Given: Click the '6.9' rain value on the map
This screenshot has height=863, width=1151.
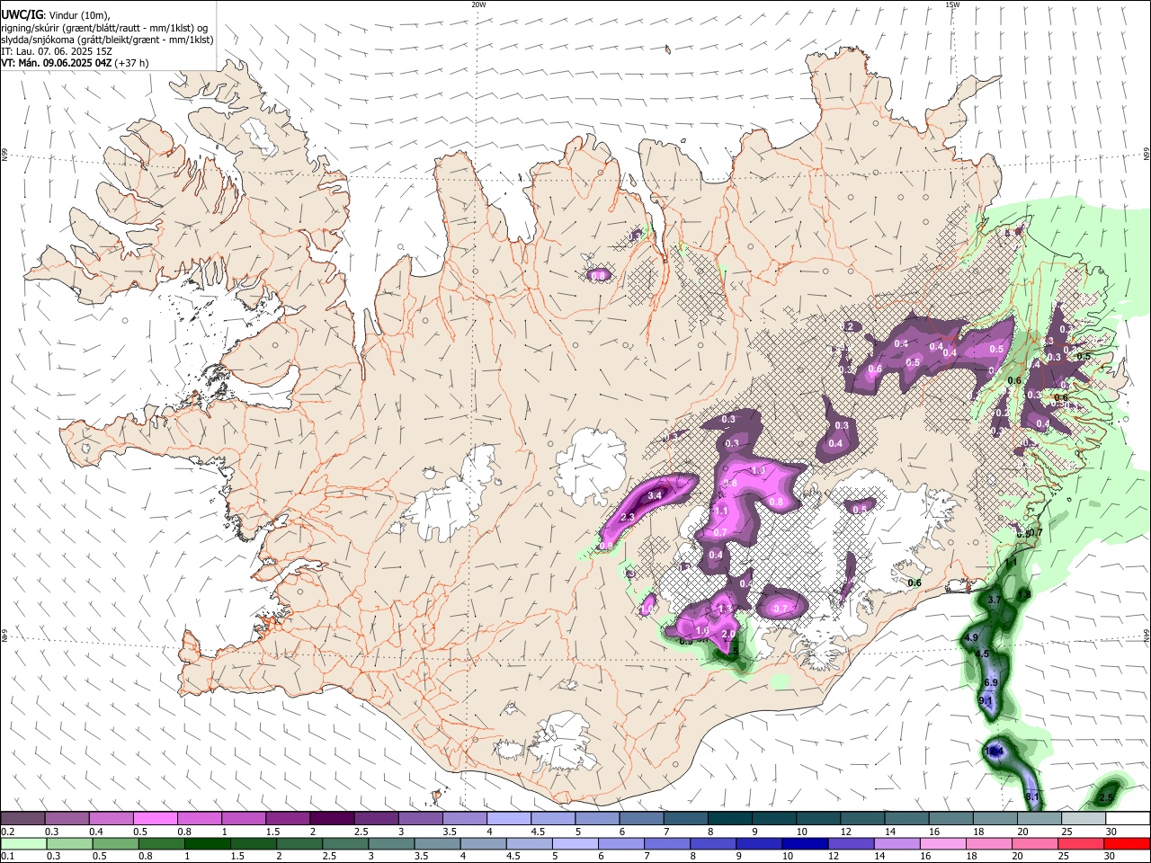Looking at the screenshot, I should point(991,683).
